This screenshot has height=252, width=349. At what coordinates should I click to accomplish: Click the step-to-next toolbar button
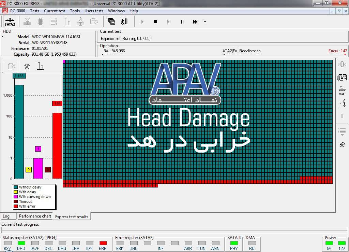click(169, 22)
